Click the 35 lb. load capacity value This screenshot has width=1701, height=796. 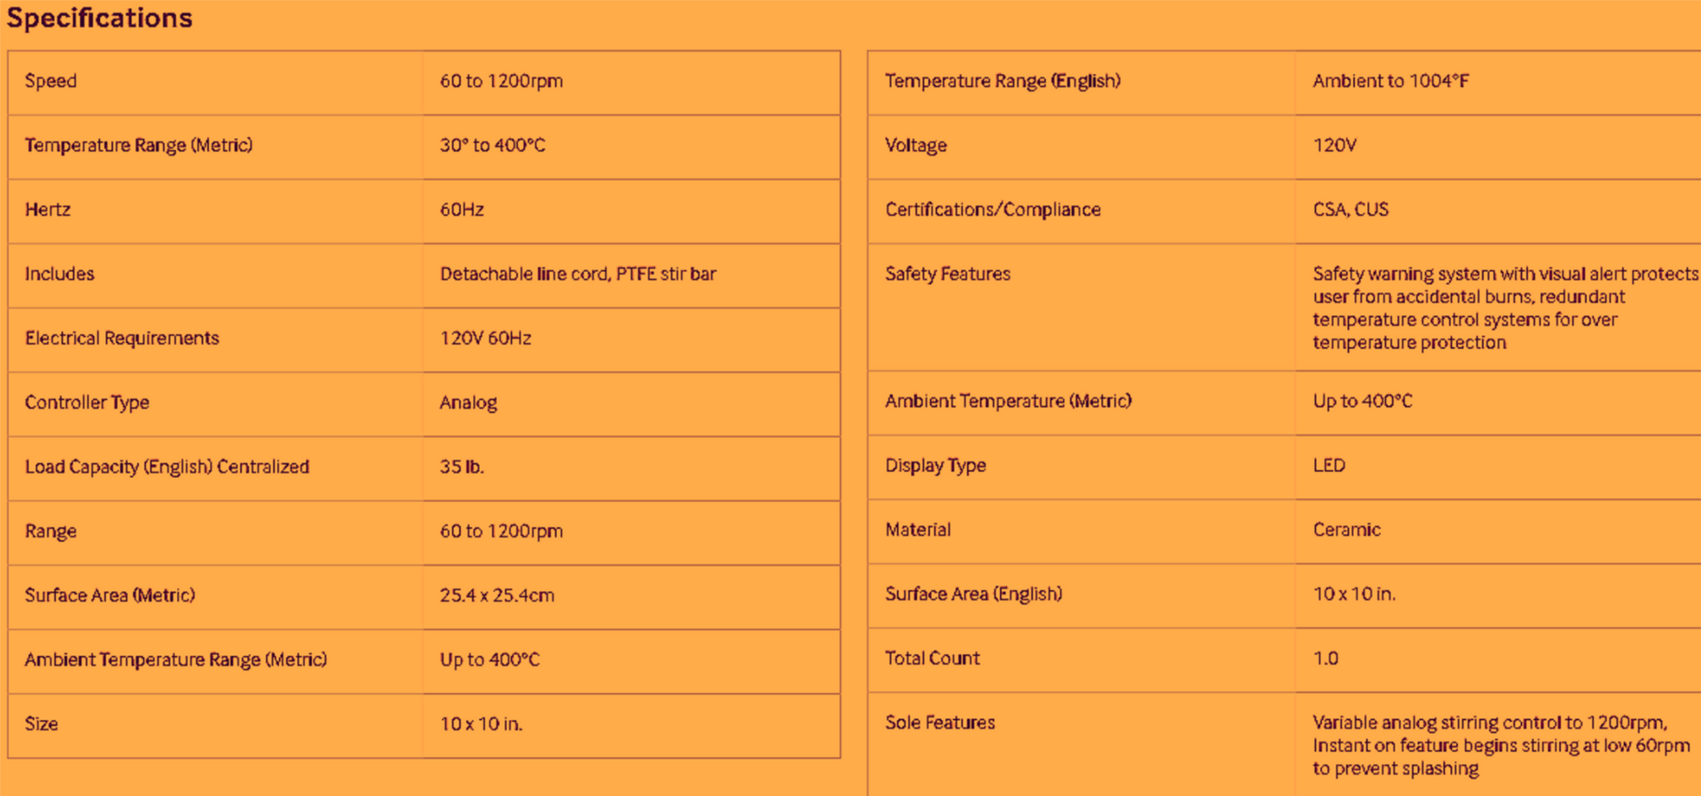462,467
